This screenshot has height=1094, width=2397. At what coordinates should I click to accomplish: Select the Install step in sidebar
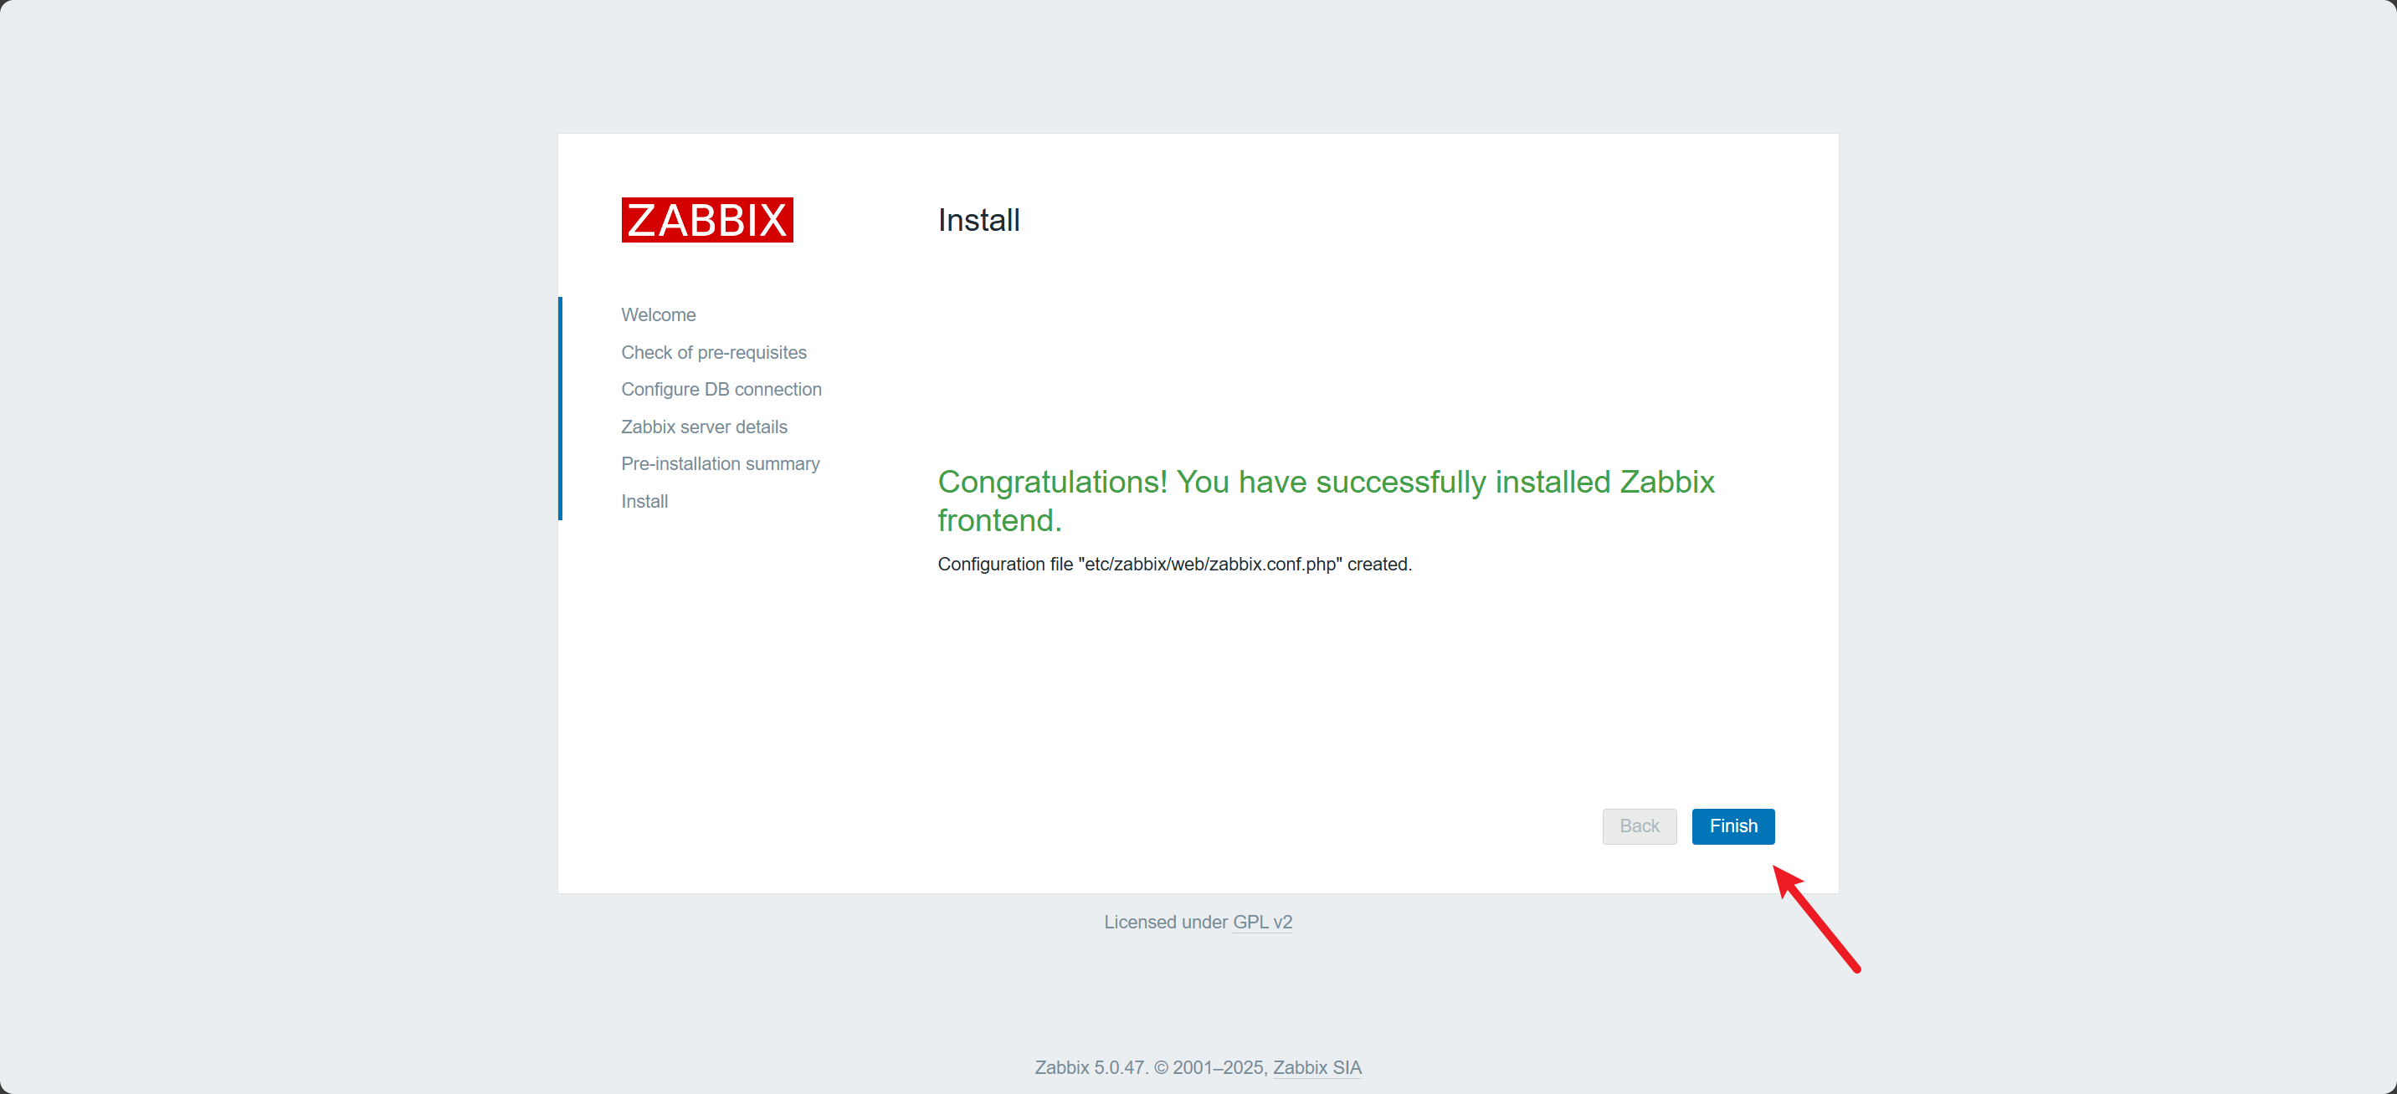point(644,502)
